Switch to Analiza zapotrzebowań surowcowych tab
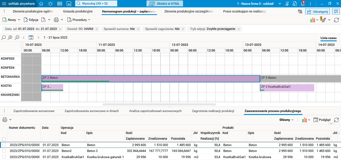This screenshot has width=341, height=163. click(x=155, y=111)
